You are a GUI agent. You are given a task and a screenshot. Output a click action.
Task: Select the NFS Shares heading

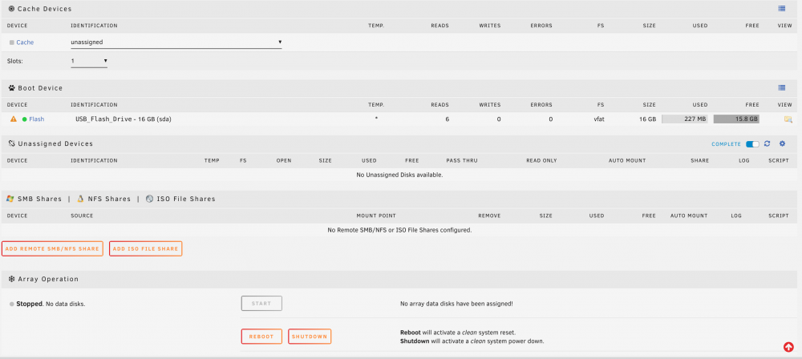tap(109, 199)
